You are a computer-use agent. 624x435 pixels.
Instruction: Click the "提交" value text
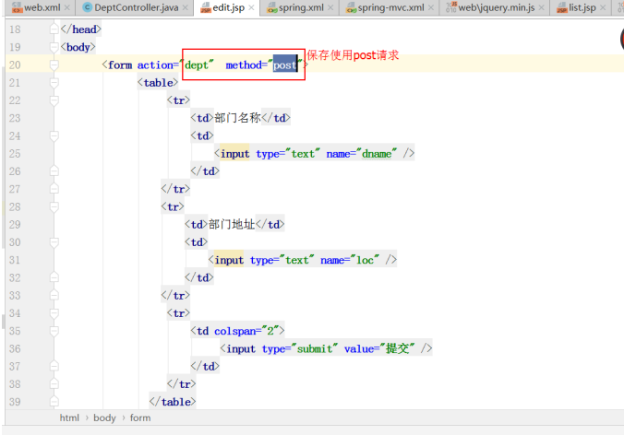(397, 348)
